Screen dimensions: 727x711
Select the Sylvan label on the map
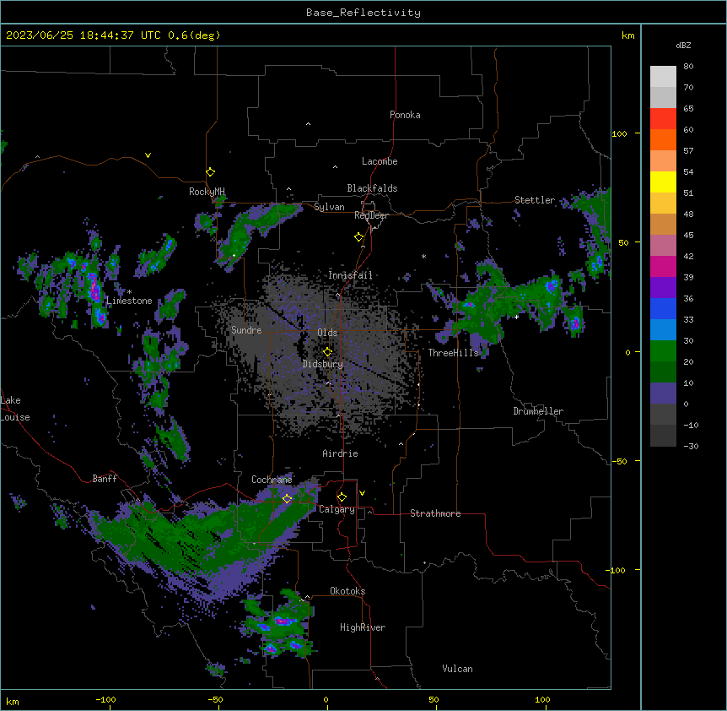(x=329, y=207)
